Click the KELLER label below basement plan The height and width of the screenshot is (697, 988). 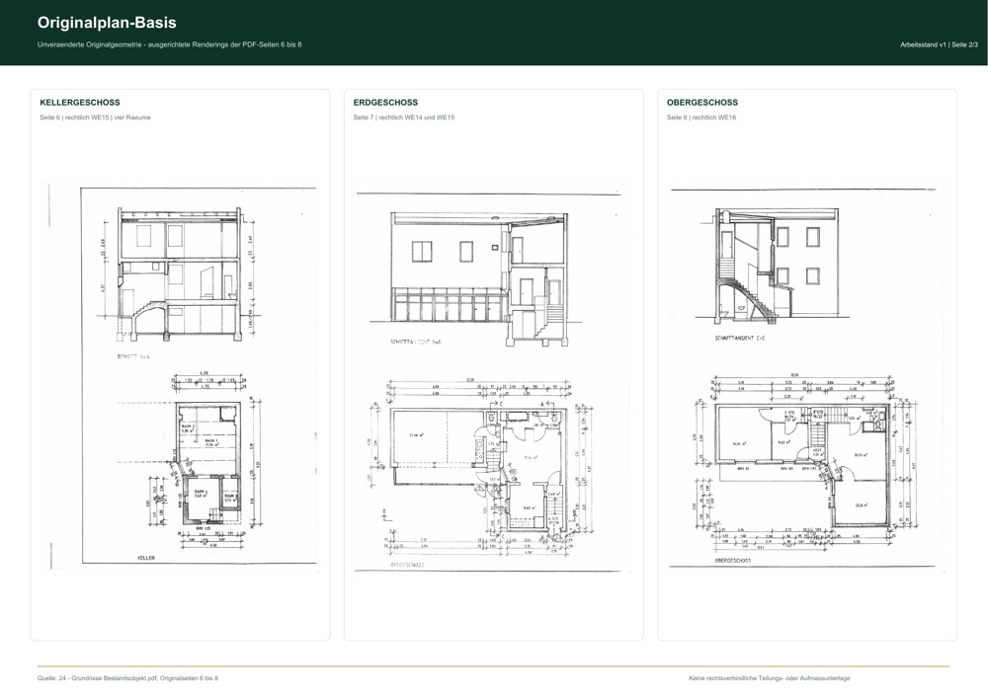(145, 558)
